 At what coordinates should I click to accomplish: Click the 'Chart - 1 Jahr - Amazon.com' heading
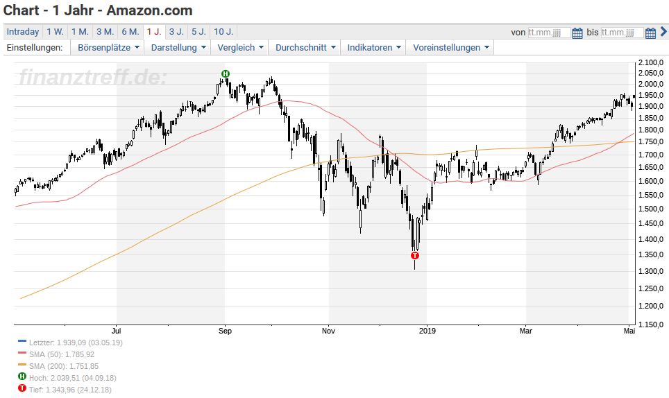[98, 10]
